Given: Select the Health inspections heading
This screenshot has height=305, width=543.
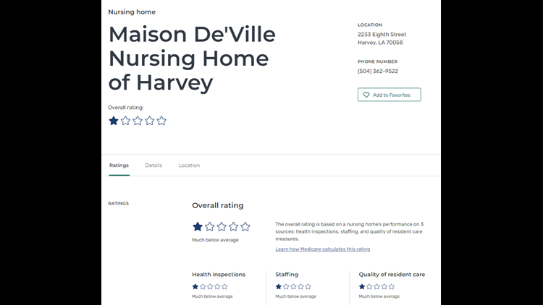Looking at the screenshot, I should 219,275.
